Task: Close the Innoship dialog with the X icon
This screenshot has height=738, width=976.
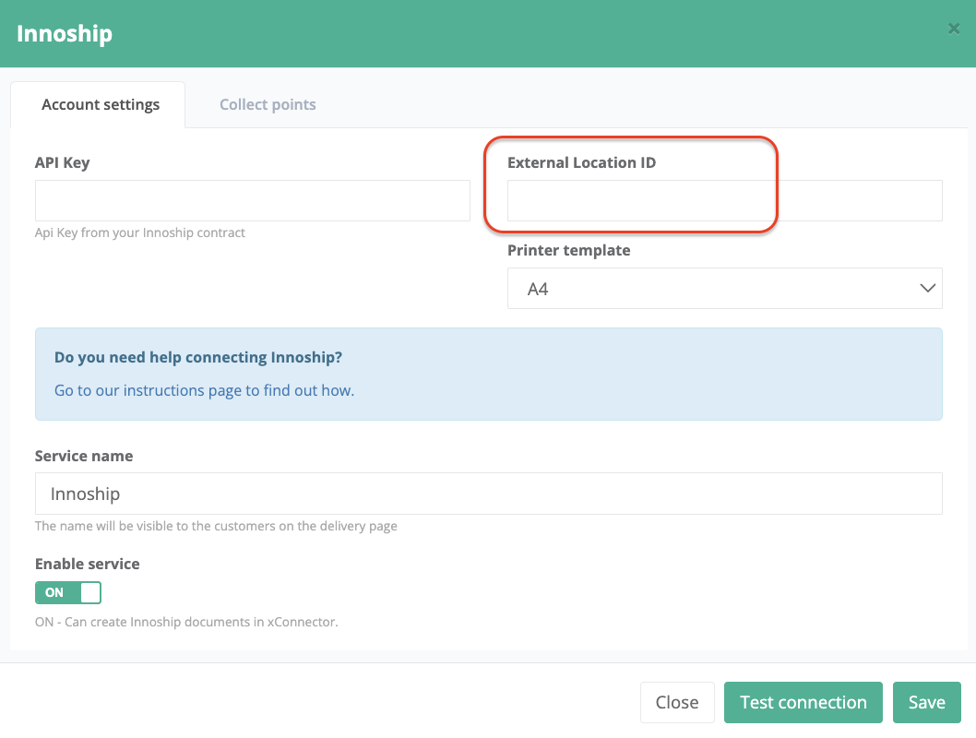Action: 953,29
